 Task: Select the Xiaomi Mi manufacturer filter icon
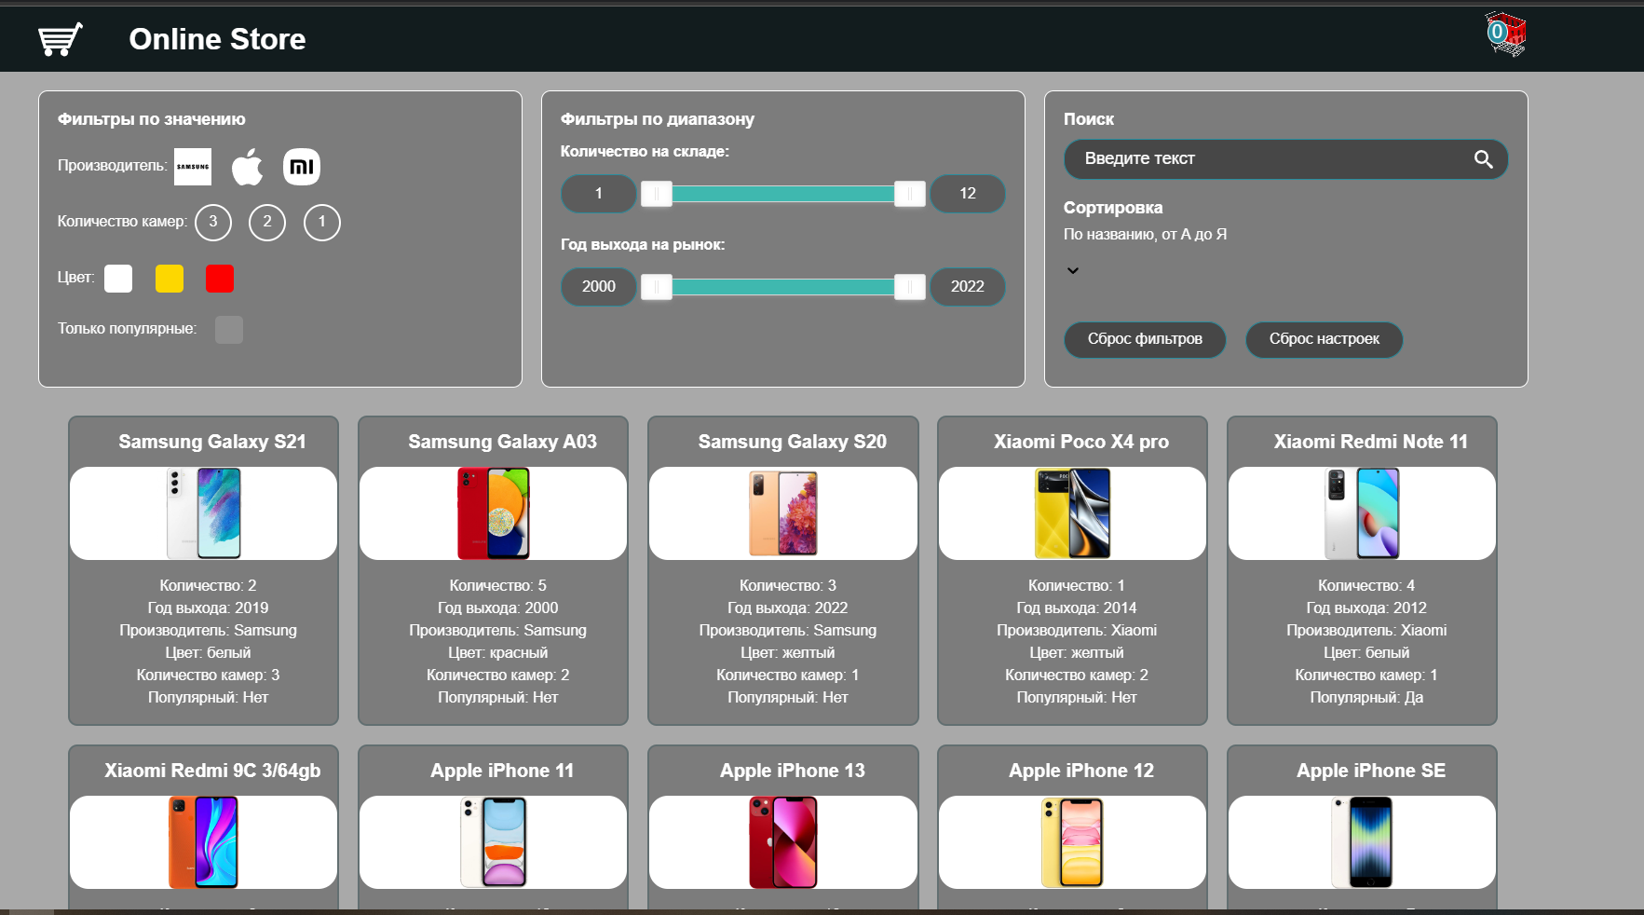(x=302, y=166)
